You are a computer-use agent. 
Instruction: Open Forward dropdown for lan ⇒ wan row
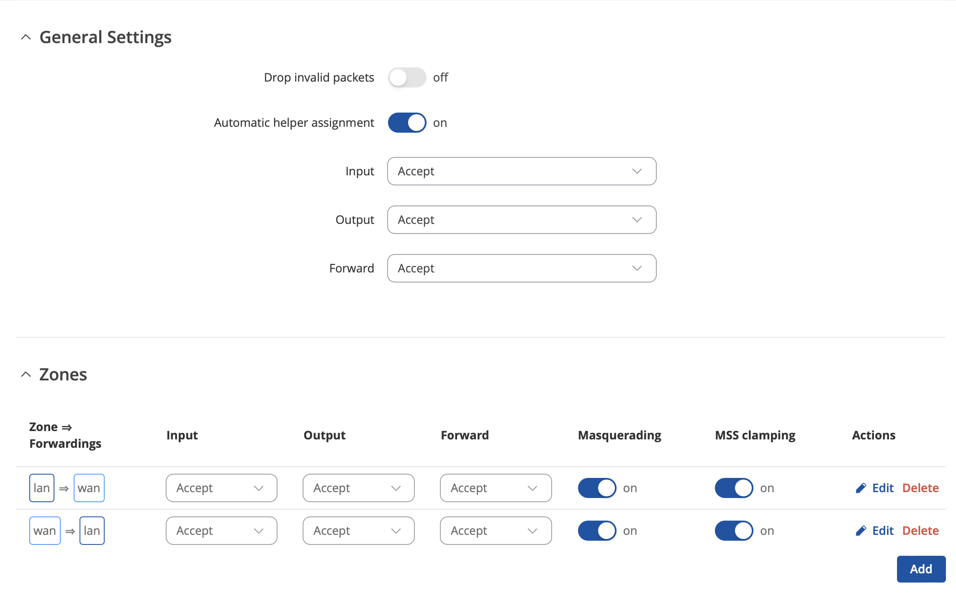[x=496, y=488]
